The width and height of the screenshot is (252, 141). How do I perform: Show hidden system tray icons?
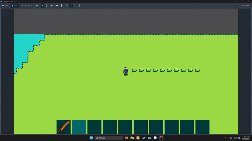coord(226,138)
